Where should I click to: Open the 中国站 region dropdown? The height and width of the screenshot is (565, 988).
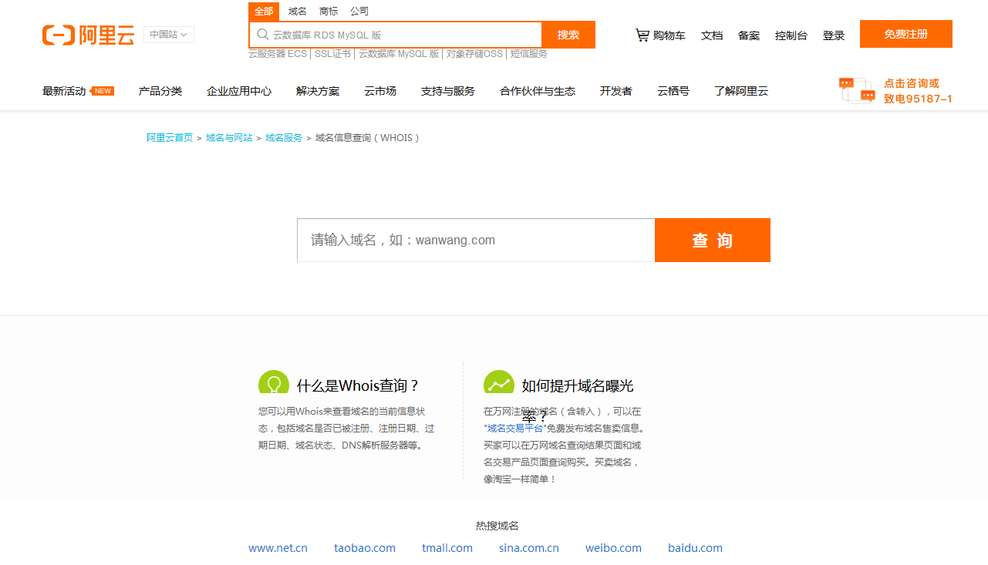pos(169,35)
